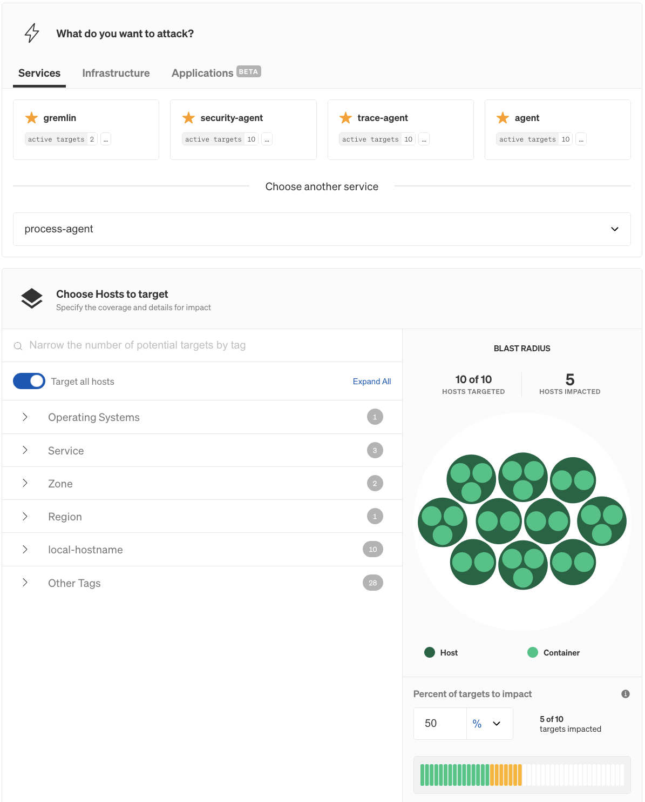645x802 pixels.
Task: Click the BLAST RADIUS heading
Action: (x=522, y=349)
